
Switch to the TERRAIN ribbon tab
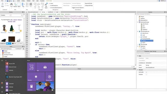pos(28,1)
